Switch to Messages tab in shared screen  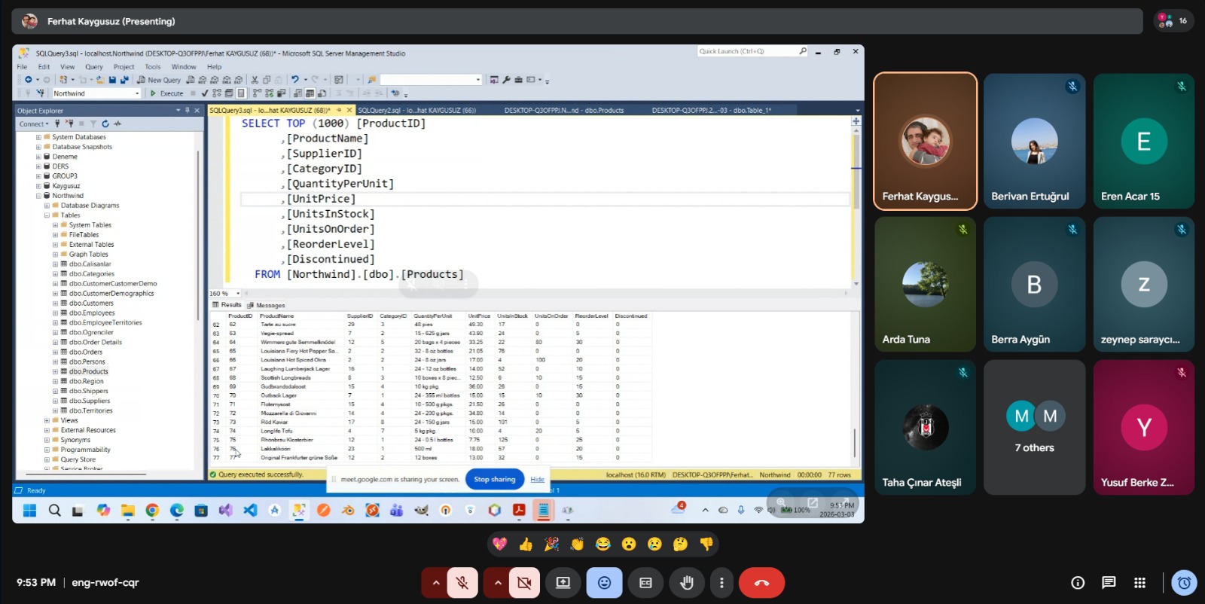(x=270, y=306)
